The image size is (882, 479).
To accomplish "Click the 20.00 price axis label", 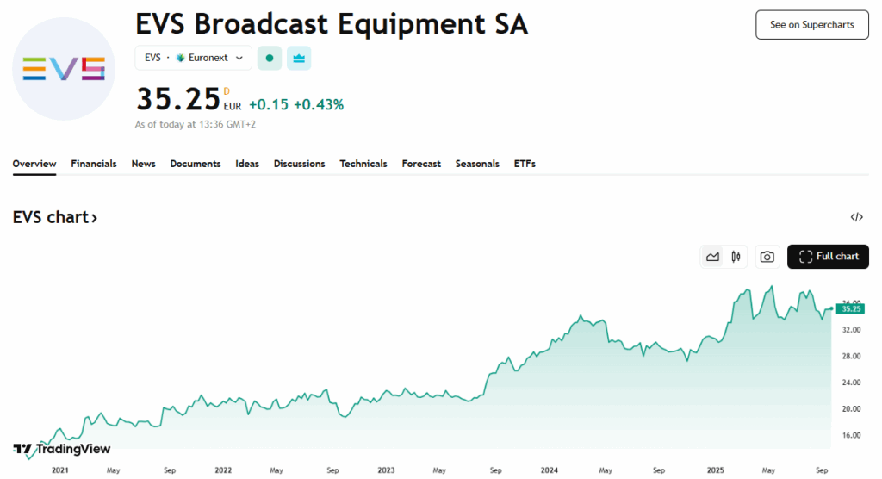I will point(851,409).
